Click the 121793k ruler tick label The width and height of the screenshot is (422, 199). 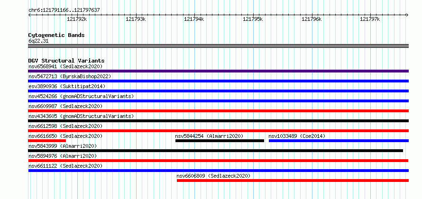(136, 19)
